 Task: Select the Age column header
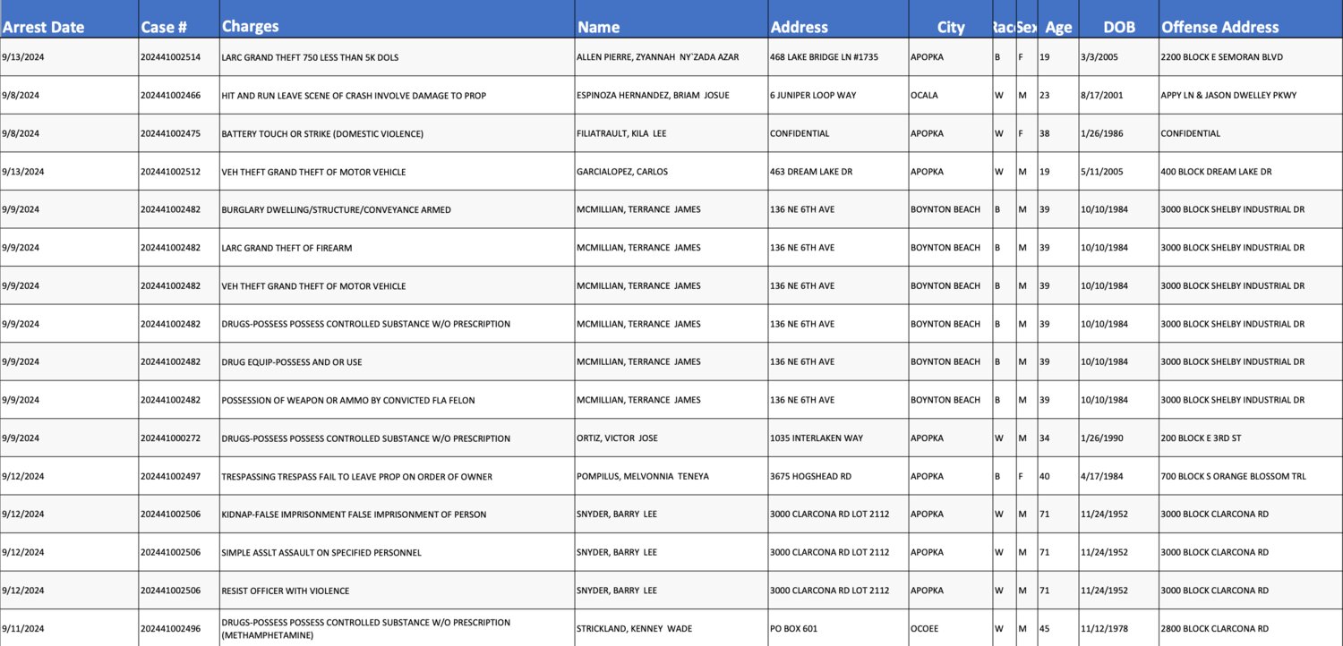pos(1058,19)
